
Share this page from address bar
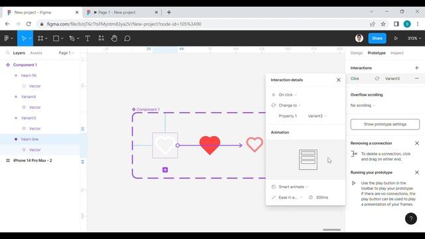point(373,24)
